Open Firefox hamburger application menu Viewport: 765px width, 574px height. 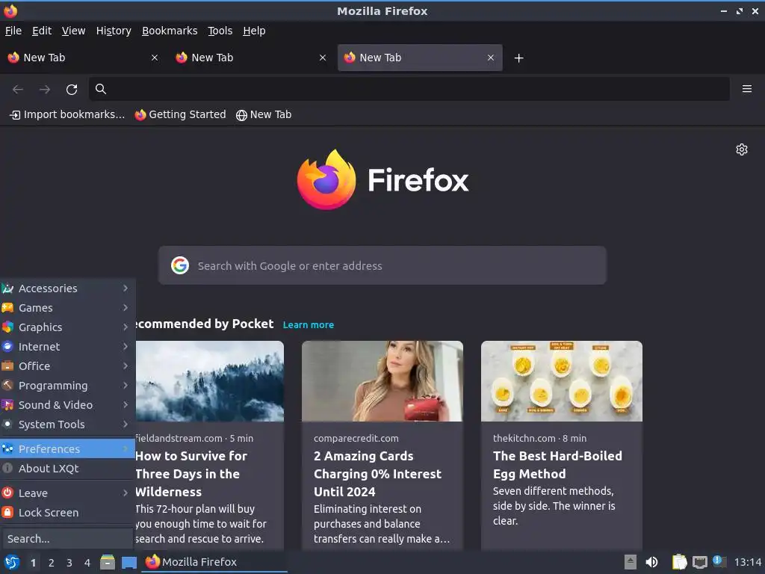coord(746,89)
